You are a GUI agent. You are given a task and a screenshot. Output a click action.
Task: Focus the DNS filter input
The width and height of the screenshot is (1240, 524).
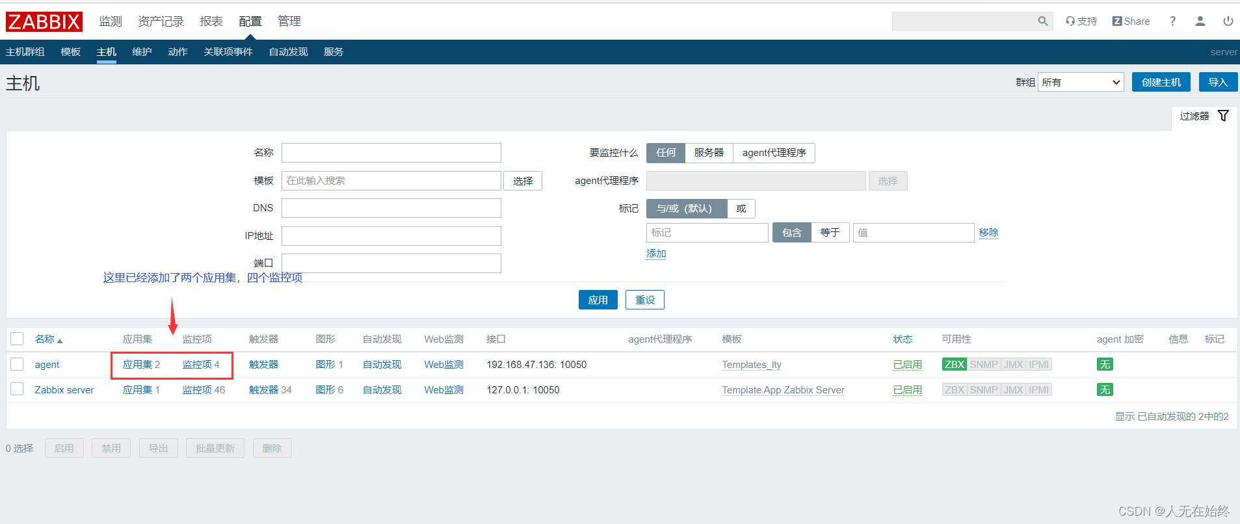coord(391,208)
